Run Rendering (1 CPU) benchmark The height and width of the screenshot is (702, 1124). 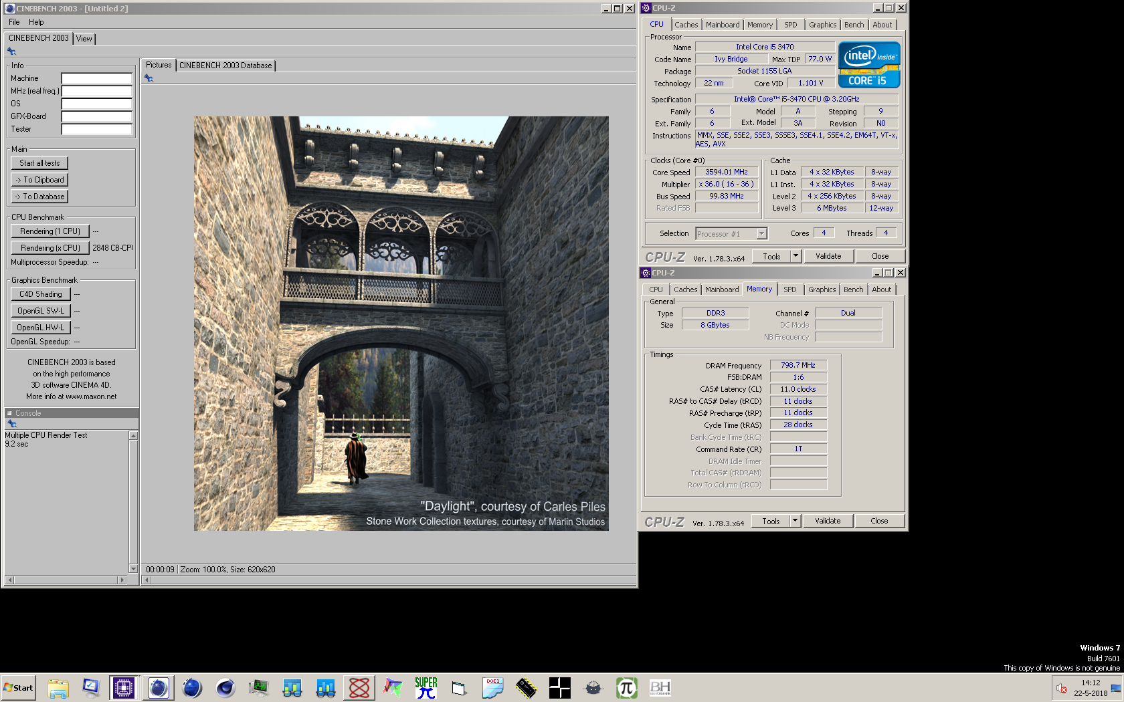point(50,231)
